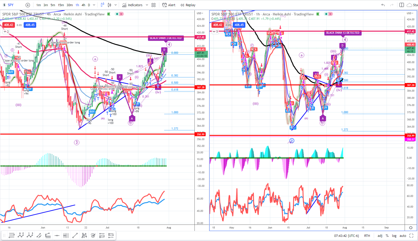The width and height of the screenshot is (418, 241).
Task: Select the D daily timeframe
Action: [89, 5]
